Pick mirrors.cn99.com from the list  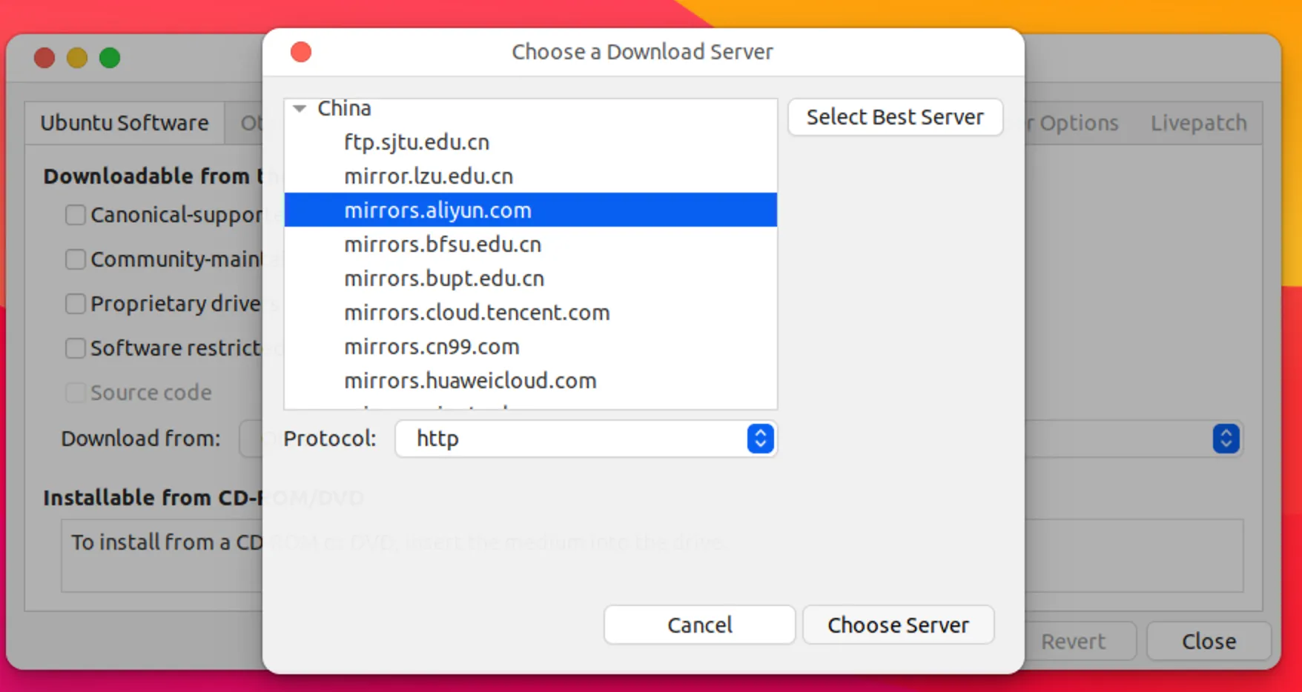[431, 347]
